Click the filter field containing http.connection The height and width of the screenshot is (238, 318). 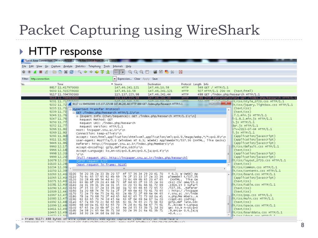[71, 79]
